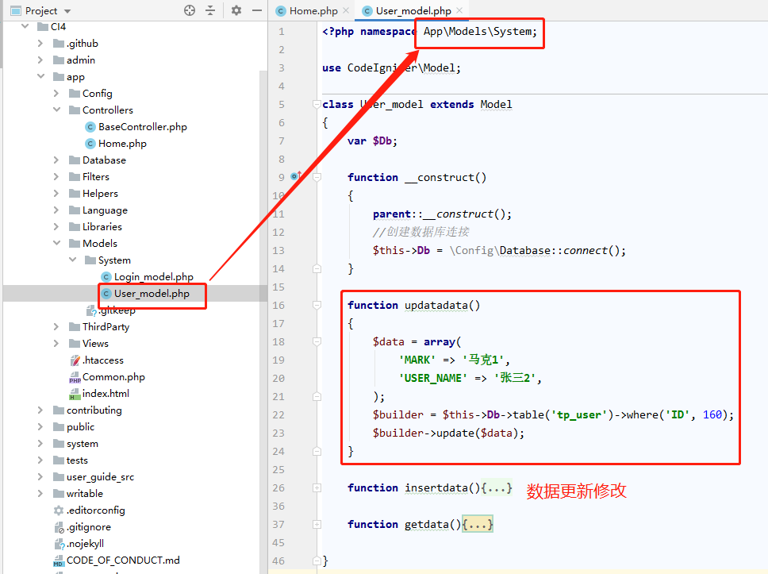Click the overriding method gutter icon on line 9

[x=295, y=175]
